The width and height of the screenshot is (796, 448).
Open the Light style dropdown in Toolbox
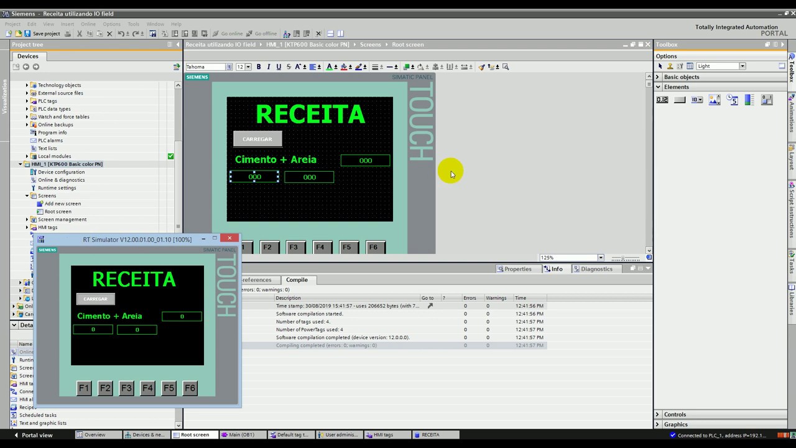742,66
